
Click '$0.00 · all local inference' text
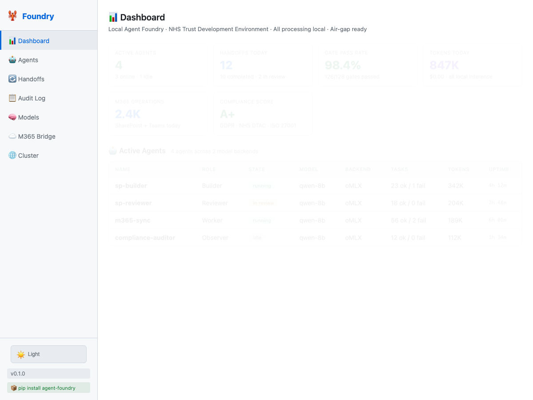461,77
